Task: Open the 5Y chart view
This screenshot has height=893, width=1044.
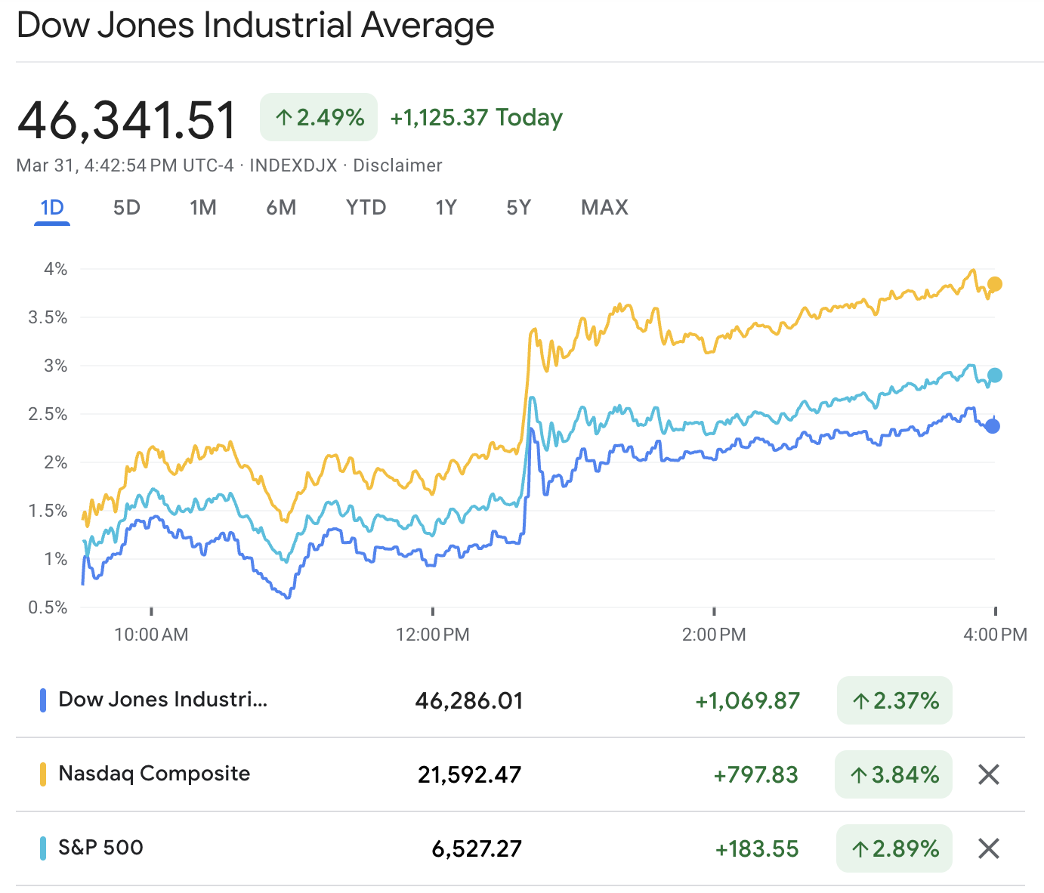Action: pos(518,207)
